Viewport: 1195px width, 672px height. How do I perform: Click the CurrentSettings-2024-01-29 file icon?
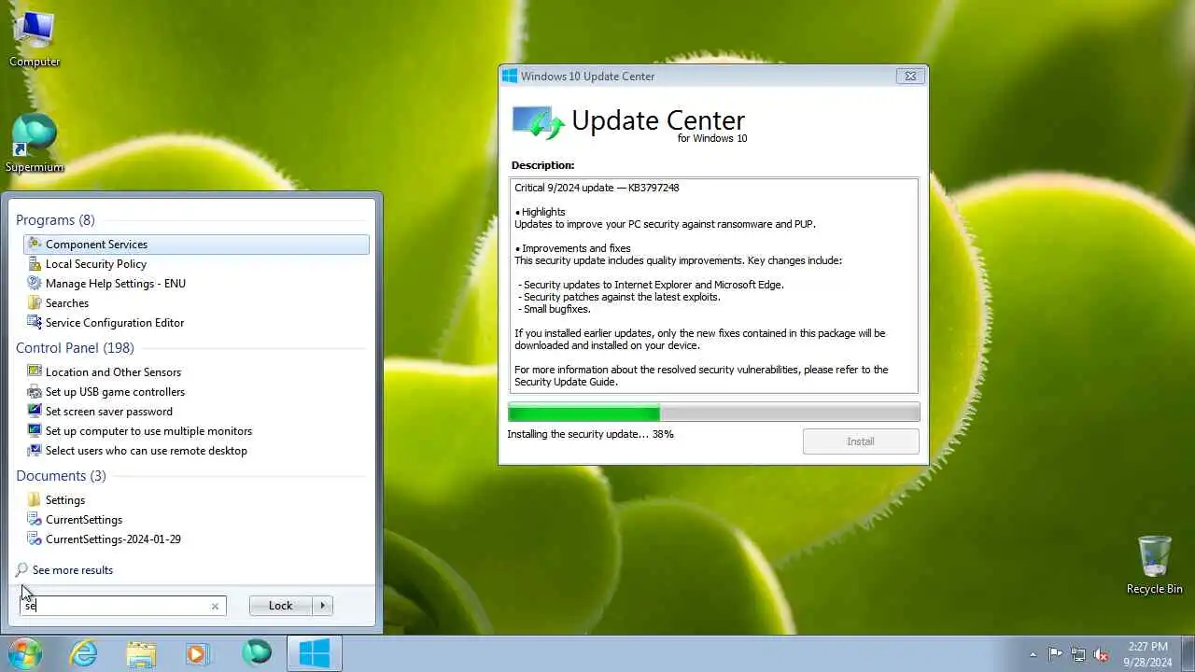(x=35, y=539)
